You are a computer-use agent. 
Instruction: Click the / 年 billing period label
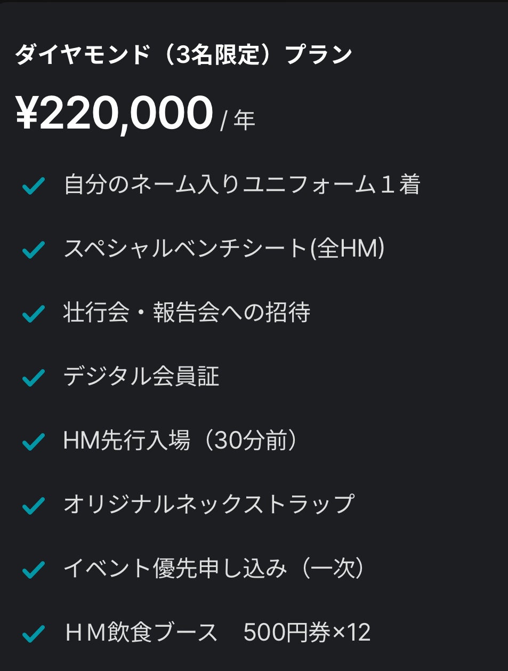click(x=238, y=121)
